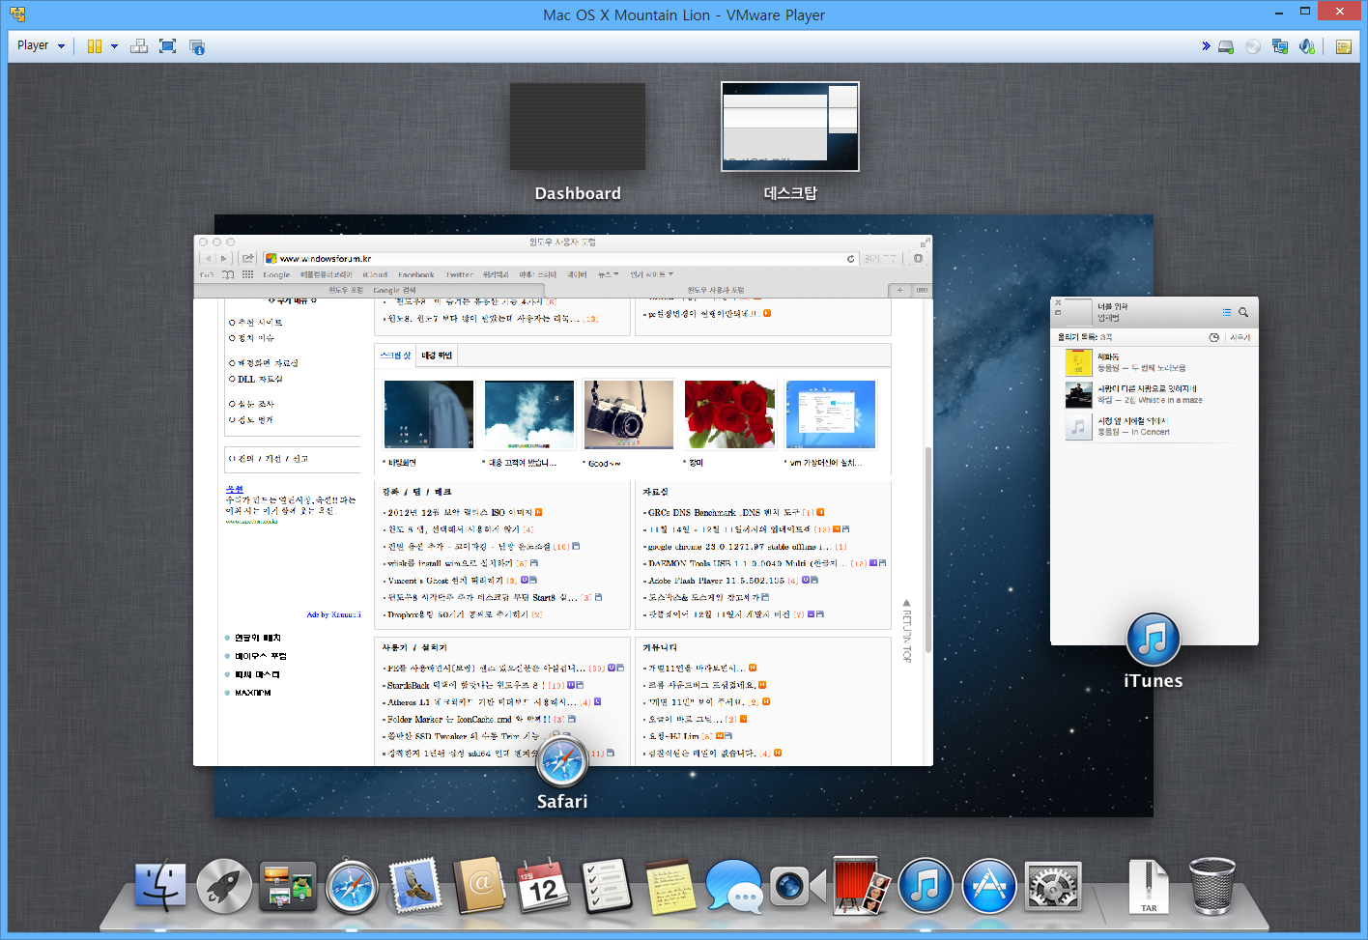The image size is (1368, 940).
Task: Select first song row with yellow album art
Action: click(x=1154, y=362)
